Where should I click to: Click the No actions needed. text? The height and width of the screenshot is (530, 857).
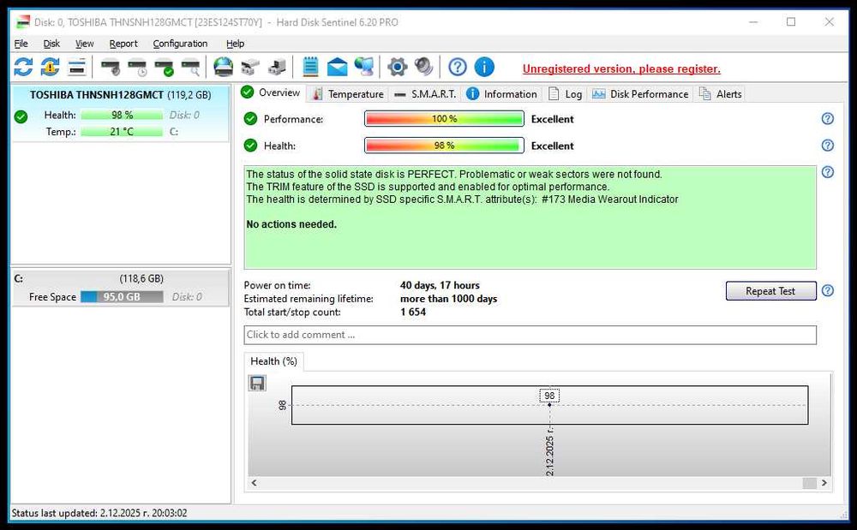291,224
